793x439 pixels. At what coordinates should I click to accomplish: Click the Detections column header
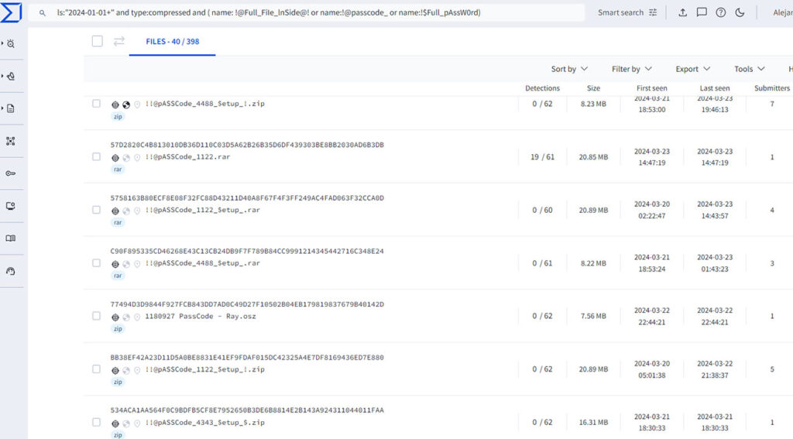[542, 88]
